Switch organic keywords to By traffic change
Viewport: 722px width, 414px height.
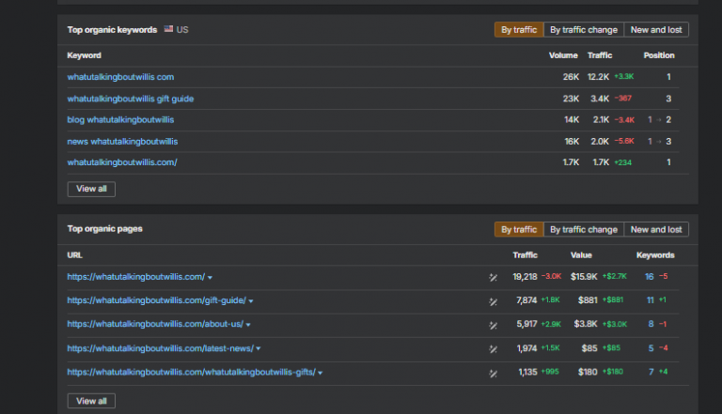pyautogui.click(x=584, y=30)
